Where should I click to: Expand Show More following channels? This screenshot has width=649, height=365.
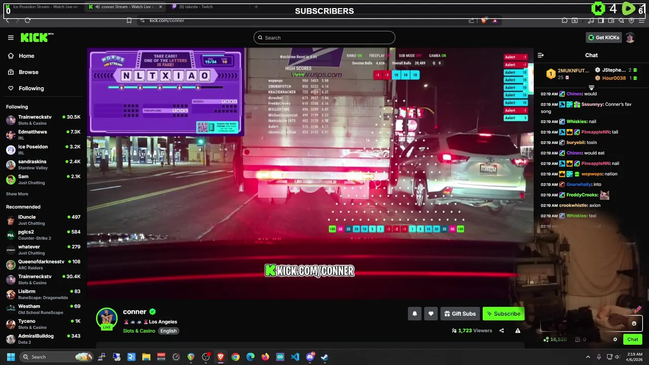click(x=17, y=194)
